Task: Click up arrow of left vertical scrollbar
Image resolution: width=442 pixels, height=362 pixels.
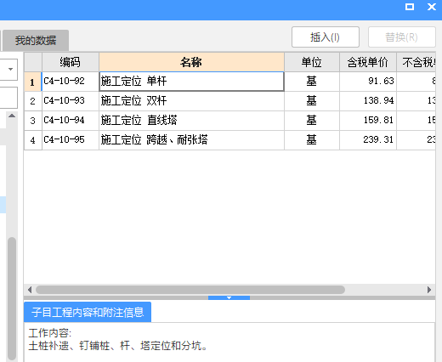Action: pyautogui.click(x=12, y=116)
